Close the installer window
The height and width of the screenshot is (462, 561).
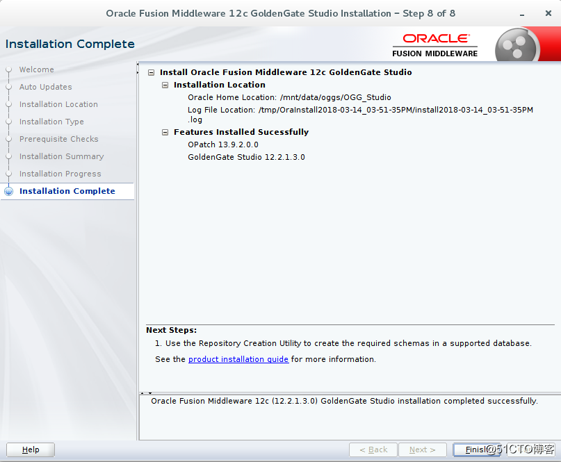[548, 13]
